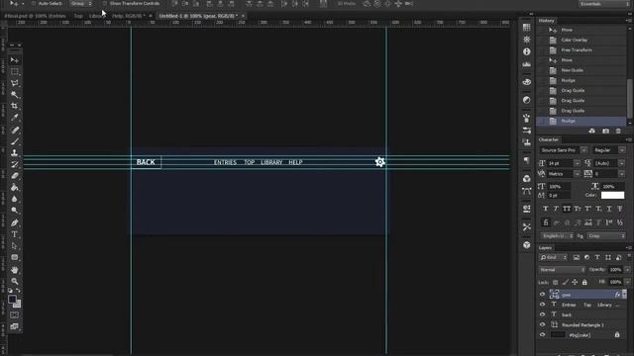Select the Lasso tool
This screenshot has width=634, height=356.
coord(15,83)
